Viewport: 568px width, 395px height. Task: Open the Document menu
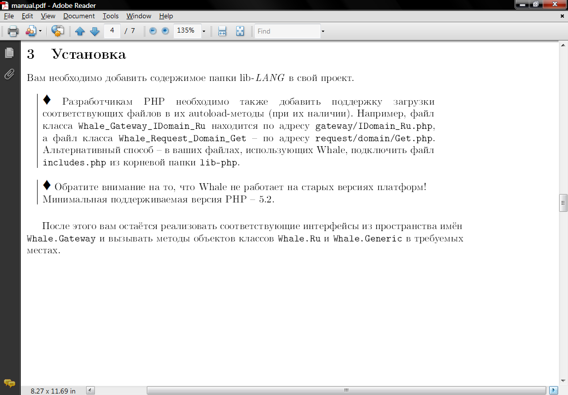(79, 16)
